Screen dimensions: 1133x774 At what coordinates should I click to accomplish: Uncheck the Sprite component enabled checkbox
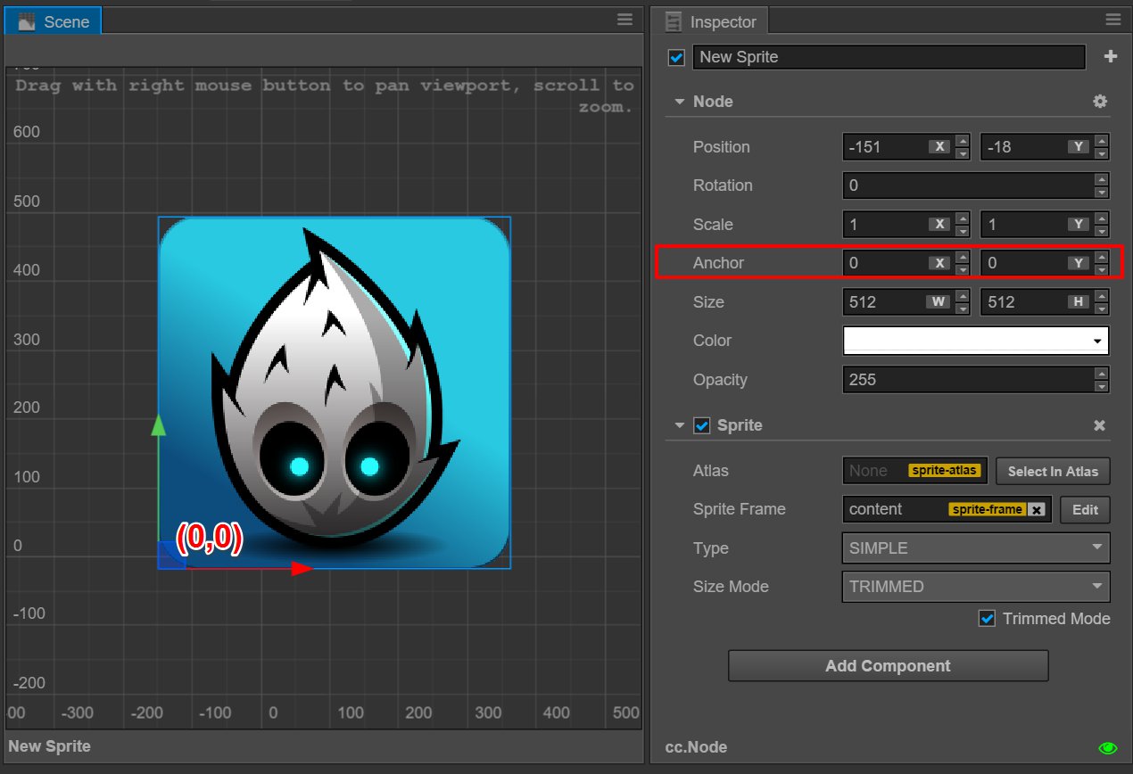point(702,425)
